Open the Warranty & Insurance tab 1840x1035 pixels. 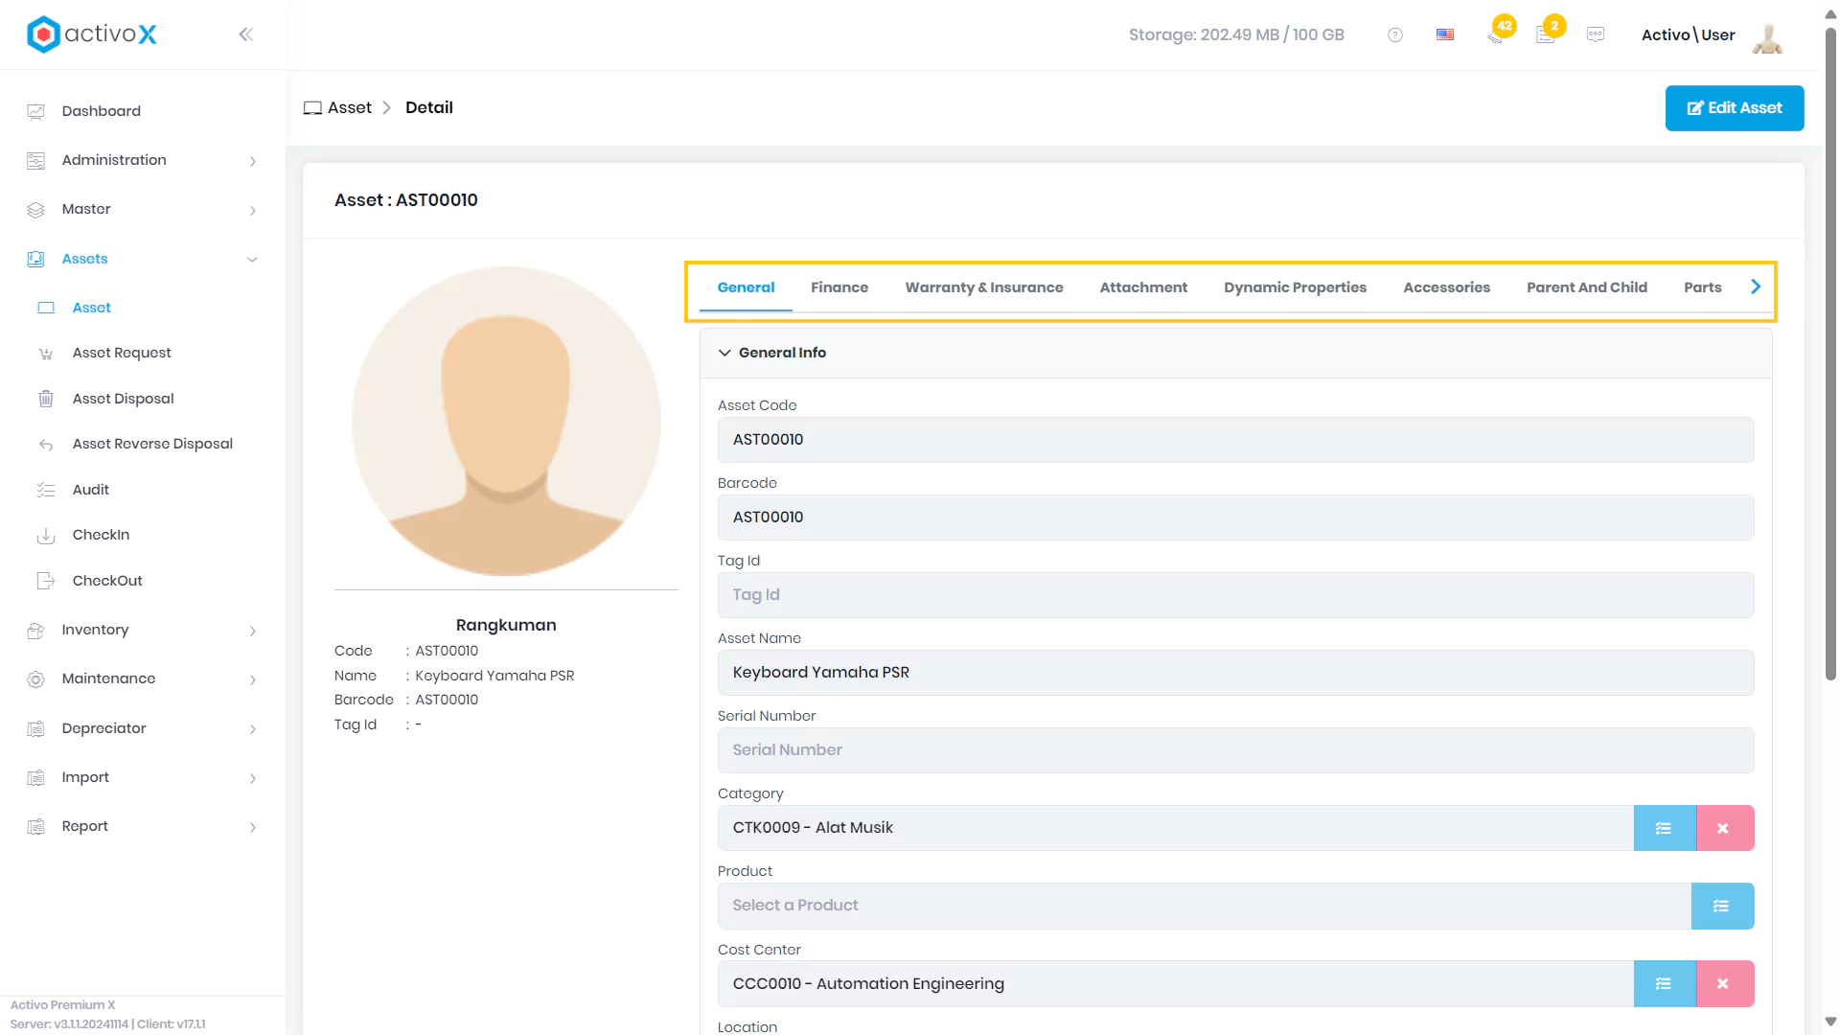[984, 287]
